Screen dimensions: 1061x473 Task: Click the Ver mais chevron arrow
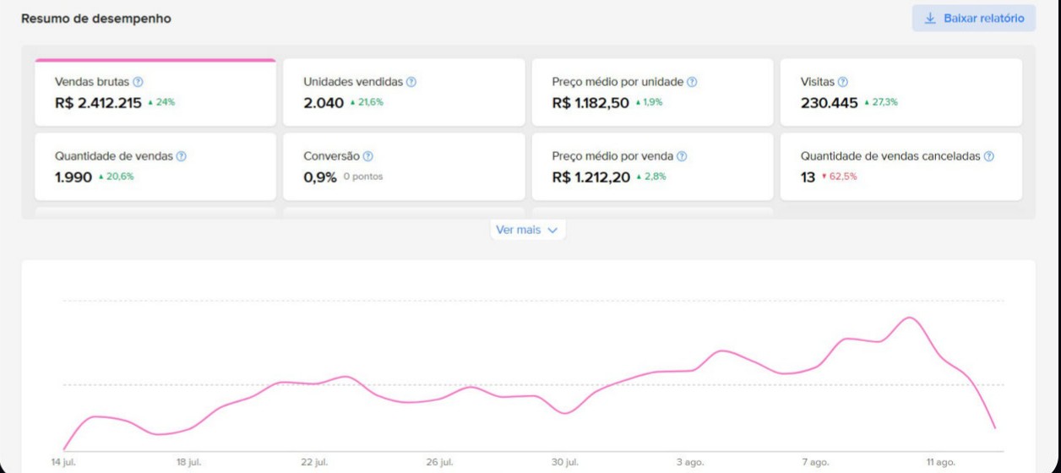tap(552, 231)
